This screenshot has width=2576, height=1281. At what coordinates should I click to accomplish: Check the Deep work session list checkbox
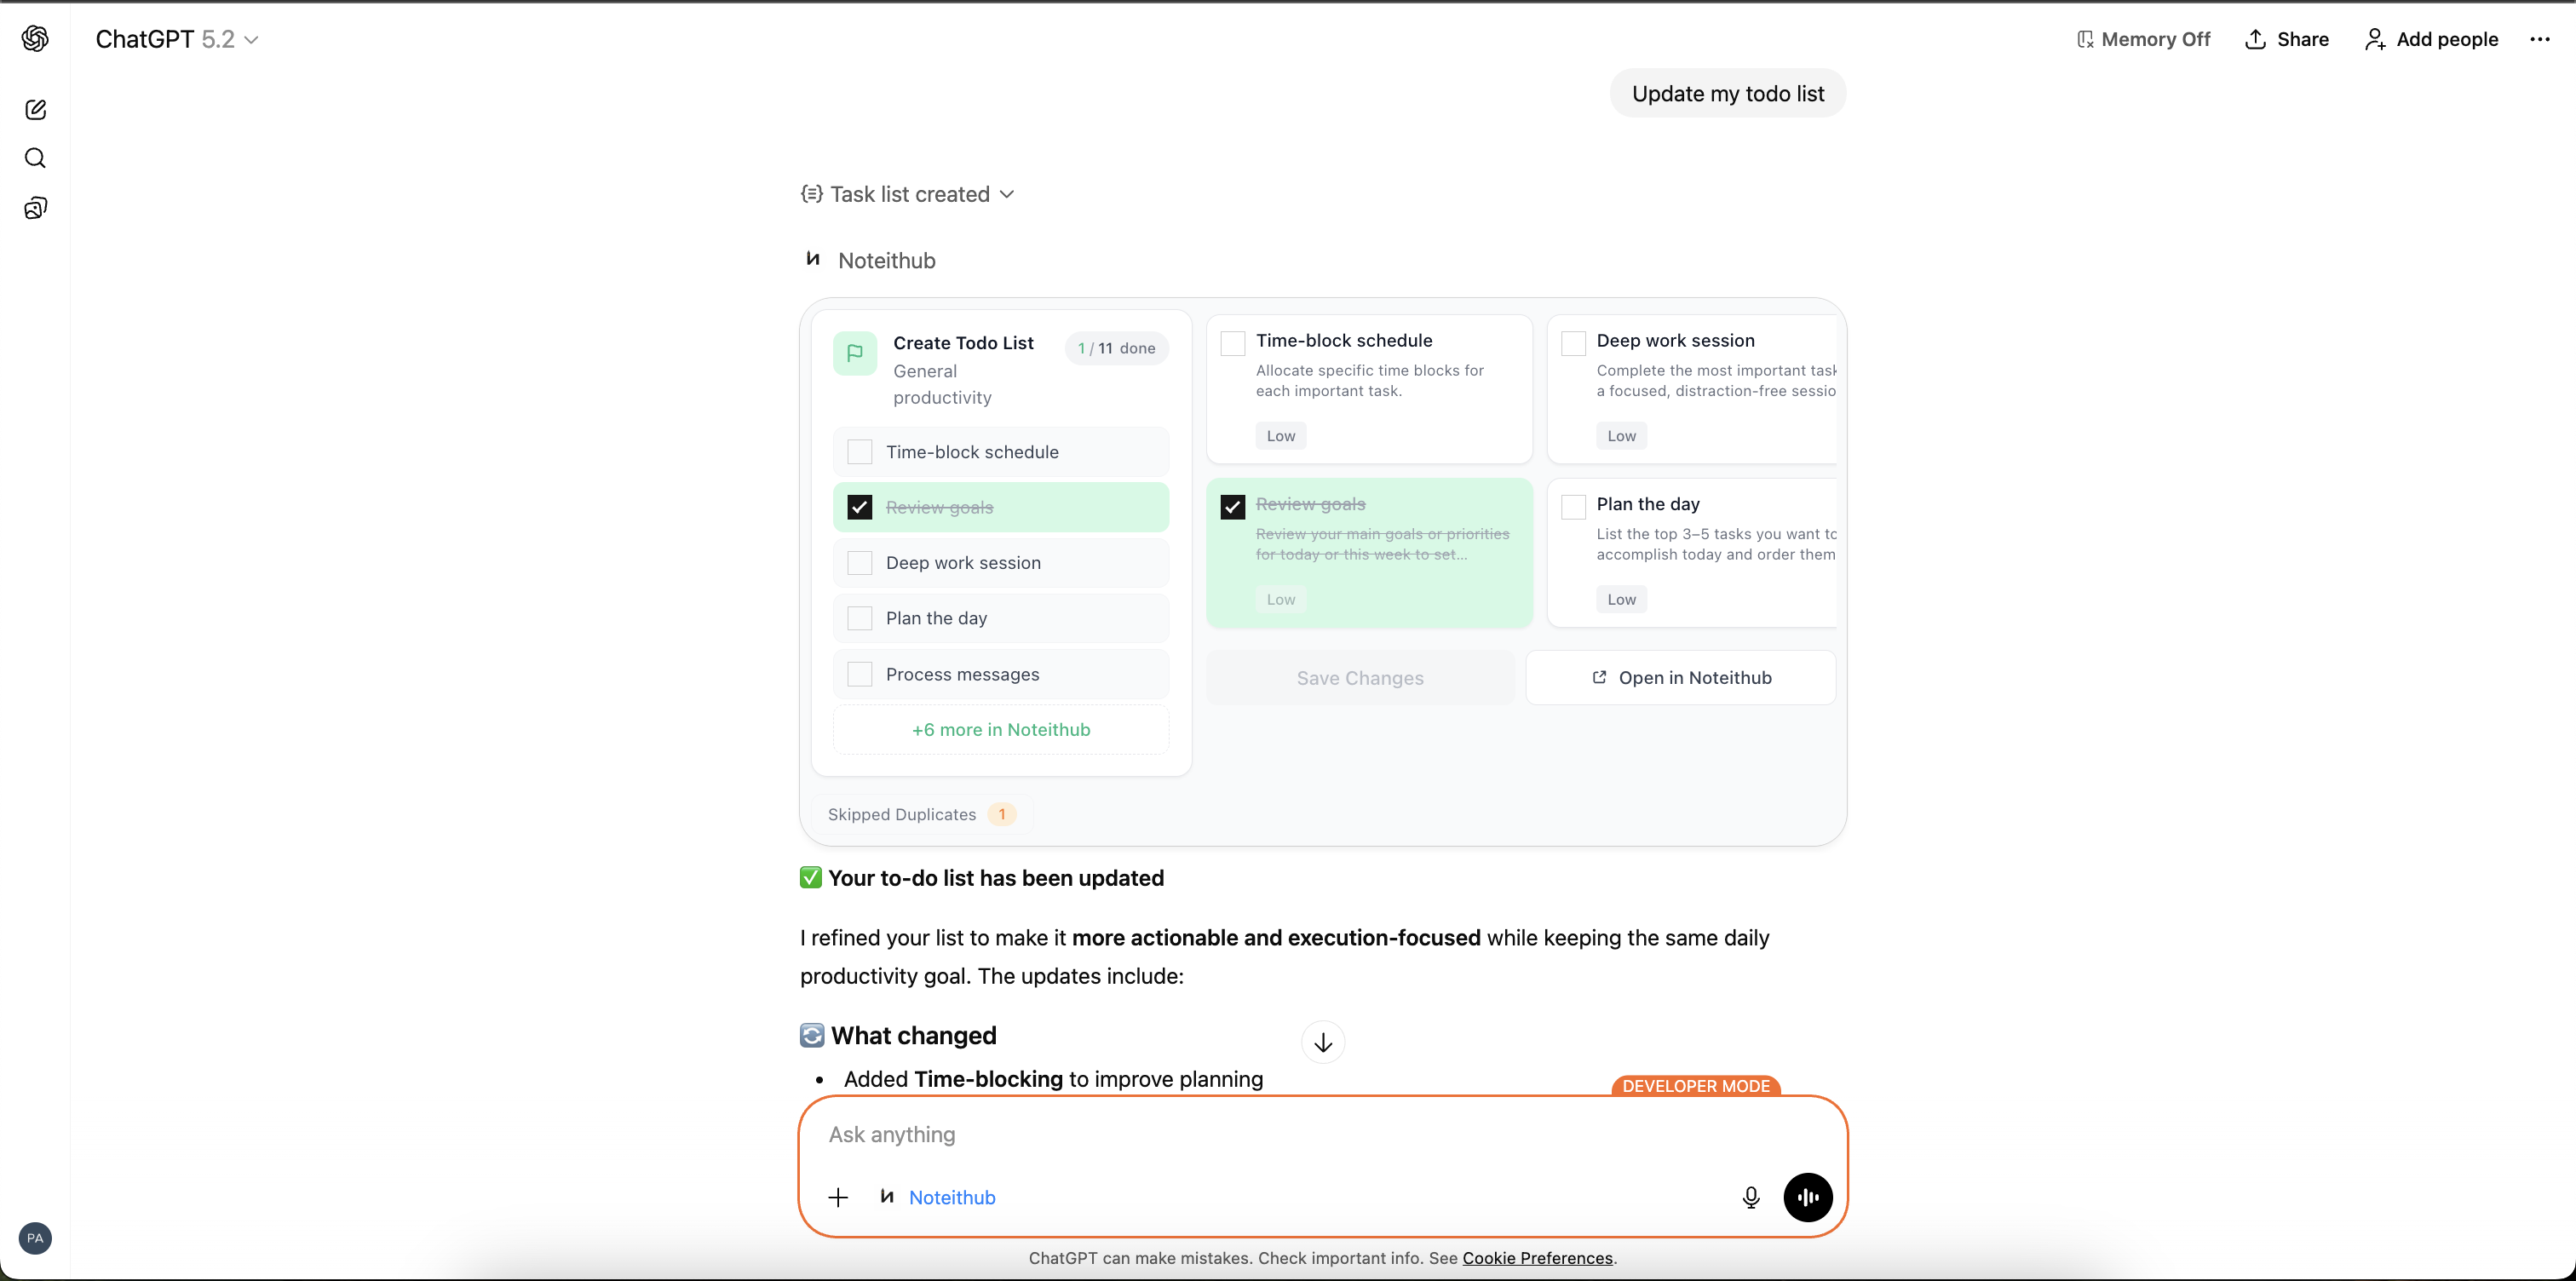click(860, 563)
